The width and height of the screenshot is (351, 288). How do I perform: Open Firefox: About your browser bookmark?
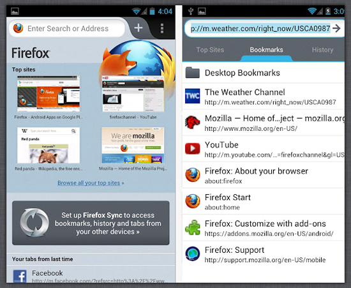(x=264, y=175)
